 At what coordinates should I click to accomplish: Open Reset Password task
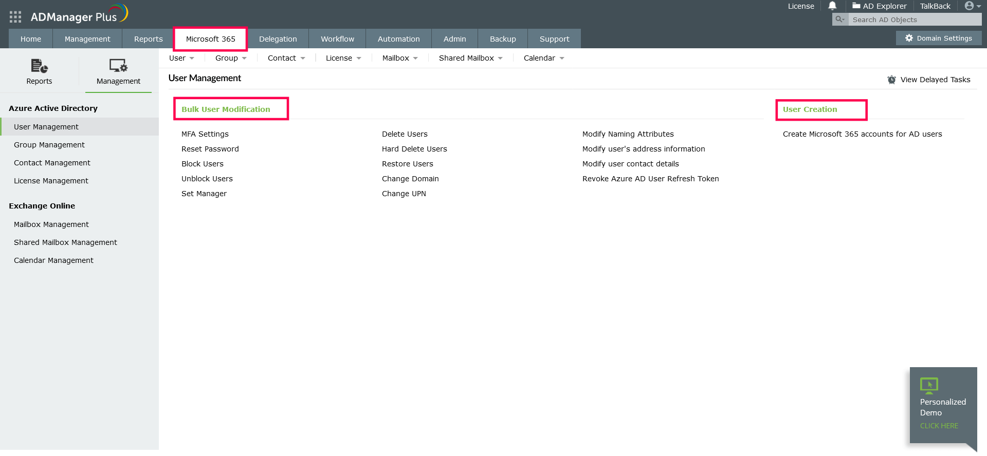(x=210, y=149)
